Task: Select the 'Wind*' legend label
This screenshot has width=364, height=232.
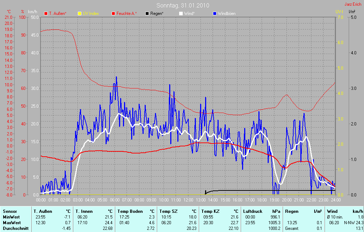Action: click(189, 14)
